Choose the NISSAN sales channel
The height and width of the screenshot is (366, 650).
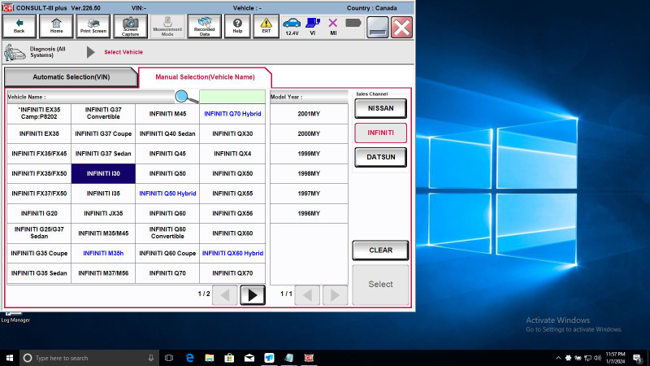380,108
